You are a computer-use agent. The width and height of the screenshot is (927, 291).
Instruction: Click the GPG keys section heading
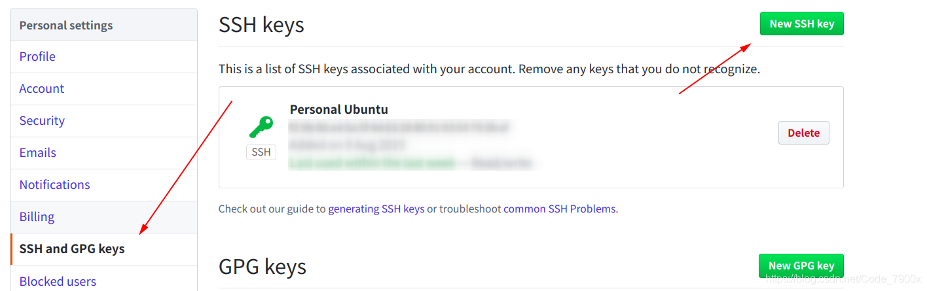[263, 267]
